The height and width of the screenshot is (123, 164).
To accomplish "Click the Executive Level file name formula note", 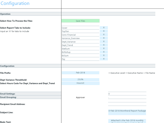I will click(132, 73).
